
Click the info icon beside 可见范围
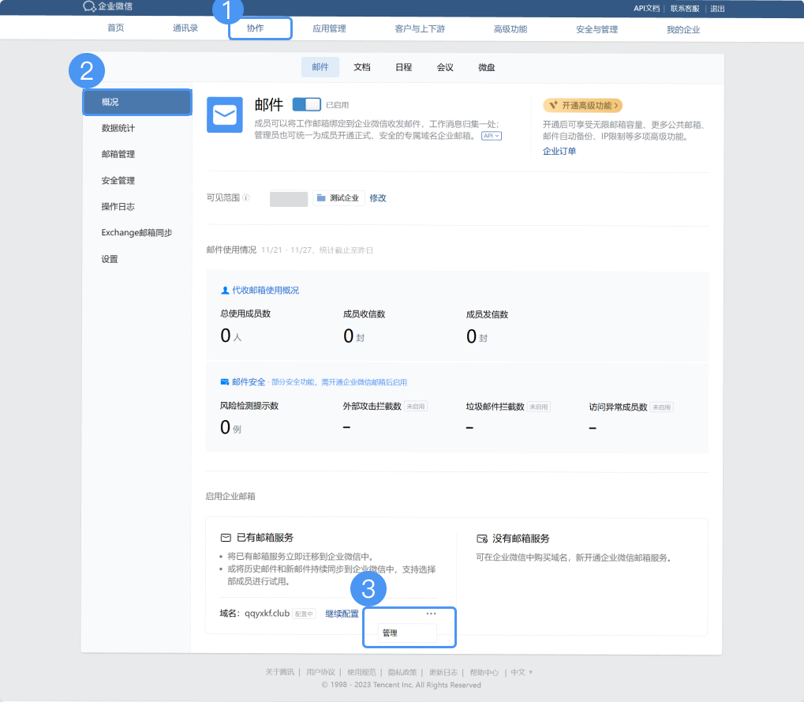pos(246,198)
